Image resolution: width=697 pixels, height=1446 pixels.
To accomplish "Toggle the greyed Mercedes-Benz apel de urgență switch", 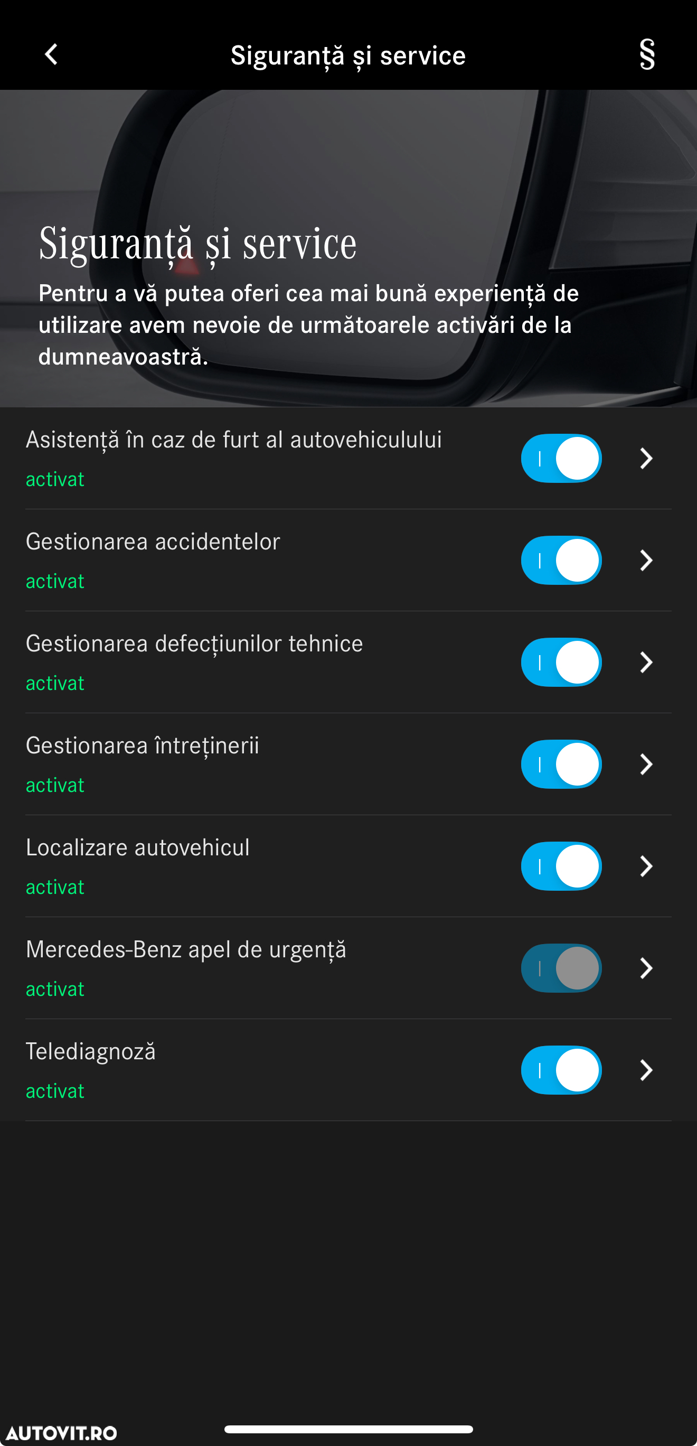I will (x=561, y=968).
